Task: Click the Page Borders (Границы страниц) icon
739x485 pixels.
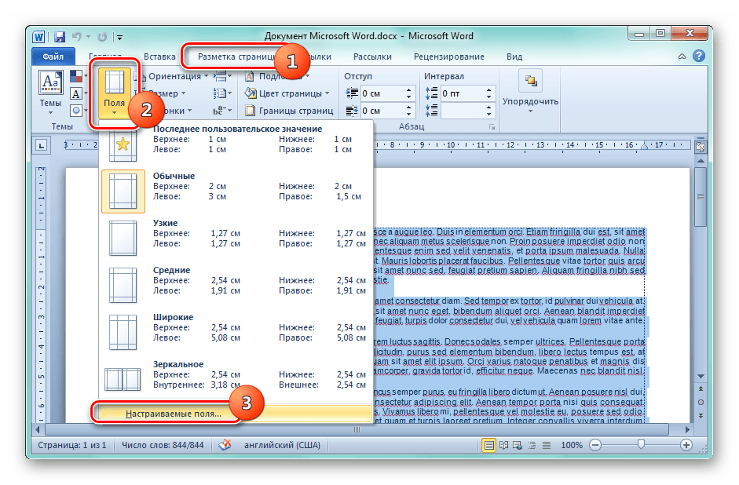Action: tap(251, 111)
